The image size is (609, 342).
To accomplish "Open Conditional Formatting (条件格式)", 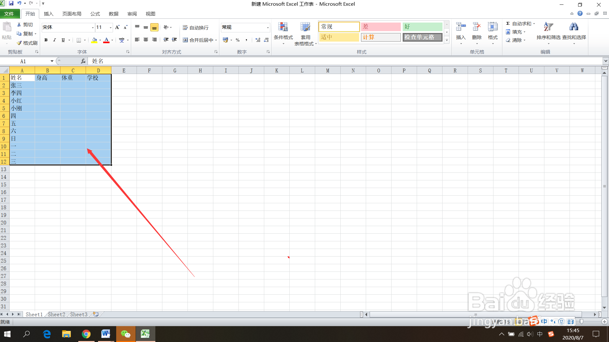I will pos(283,33).
